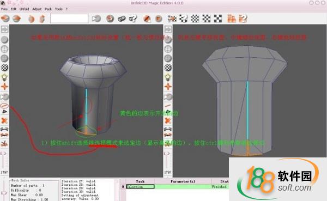This screenshot has height=201, width=327.
Task: Open the Tools menu
Action: pyautogui.click(x=59, y=9)
